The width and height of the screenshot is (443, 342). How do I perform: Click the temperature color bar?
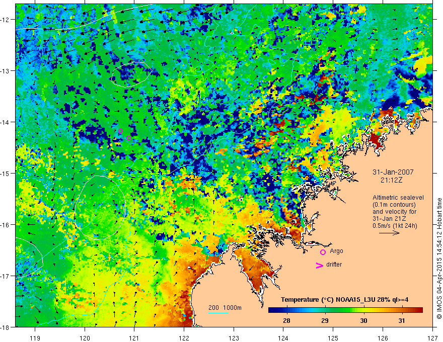point(345,310)
